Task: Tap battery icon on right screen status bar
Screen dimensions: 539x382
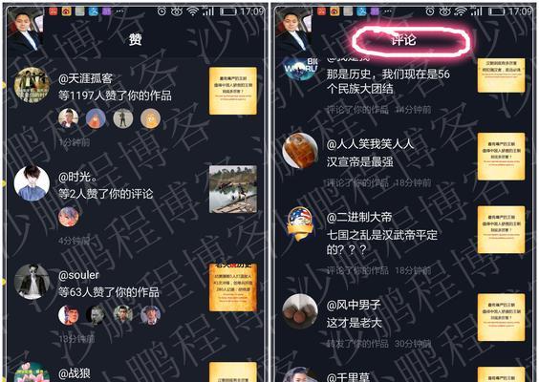Action: [x=496, y=11]
